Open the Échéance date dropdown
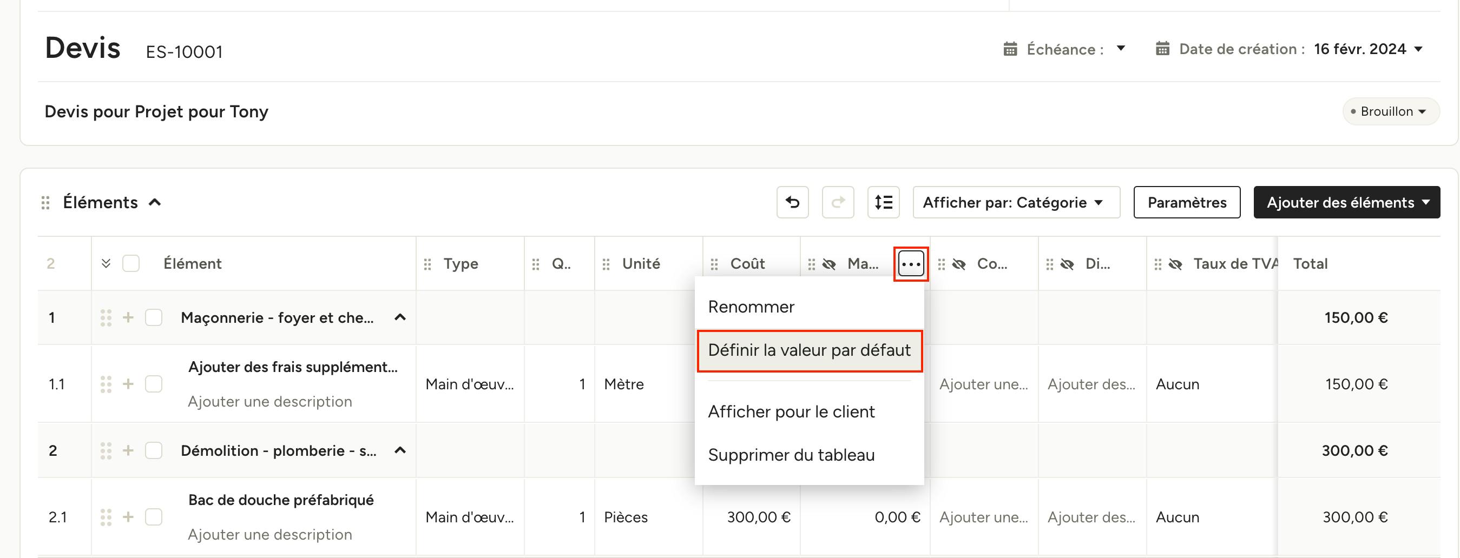Image resolution: width=1460 pixels, height=558 pixels. 1121,49
